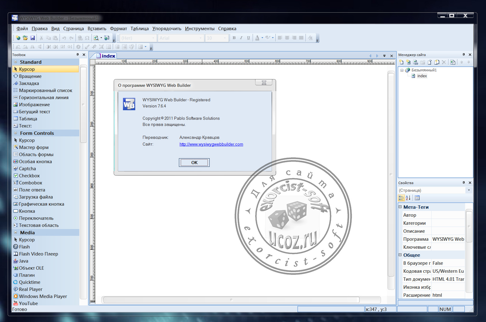Image resolution: width=486 pixels, height=322 pixels.
Task: Click OK in the About dialog
Action: point(194,163)
